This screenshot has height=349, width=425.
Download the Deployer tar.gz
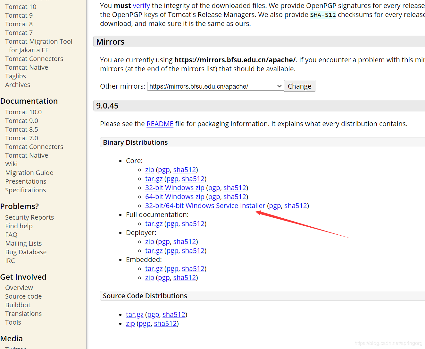point(154,251)
